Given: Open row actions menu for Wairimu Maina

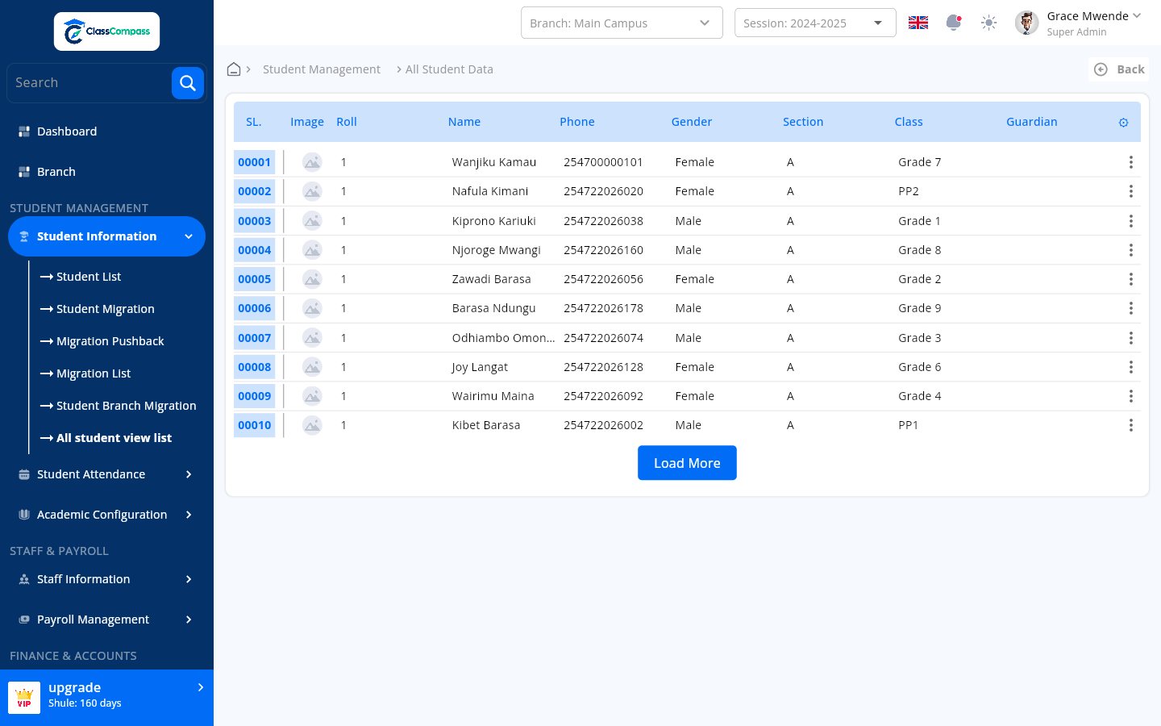Looking at the screenshot, I should (x=1131, y=396).
